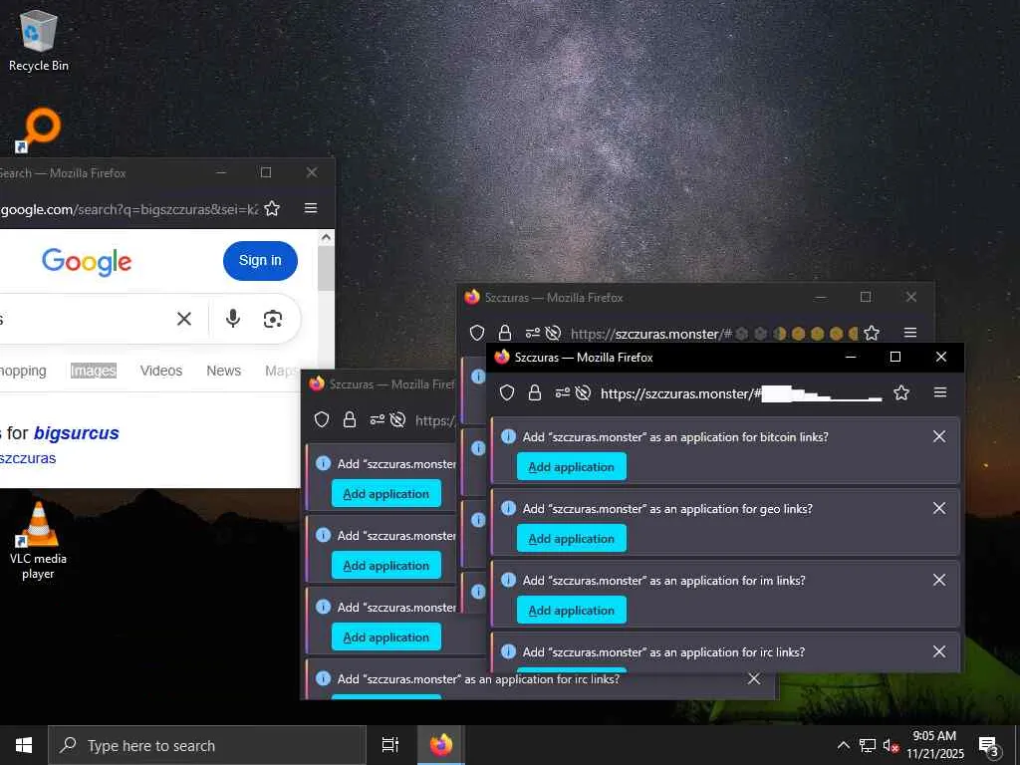Click first Add application in left Szczuras window
This screenshot has height=765, width=1020.
click(x=386, y=494)
